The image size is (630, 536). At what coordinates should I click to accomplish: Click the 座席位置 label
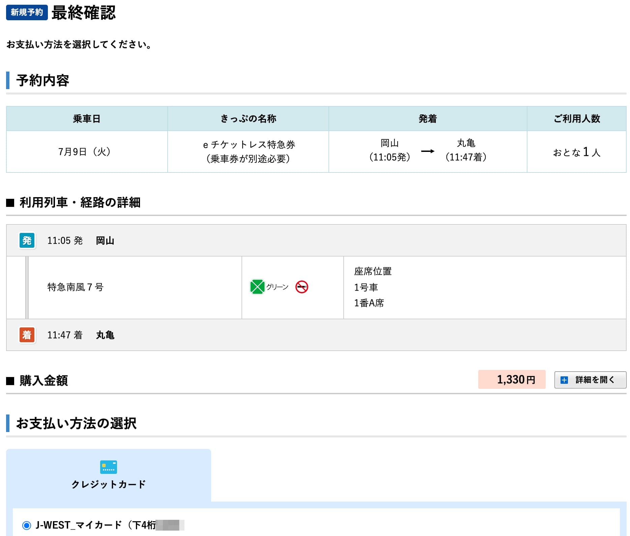tap(373, 271)
